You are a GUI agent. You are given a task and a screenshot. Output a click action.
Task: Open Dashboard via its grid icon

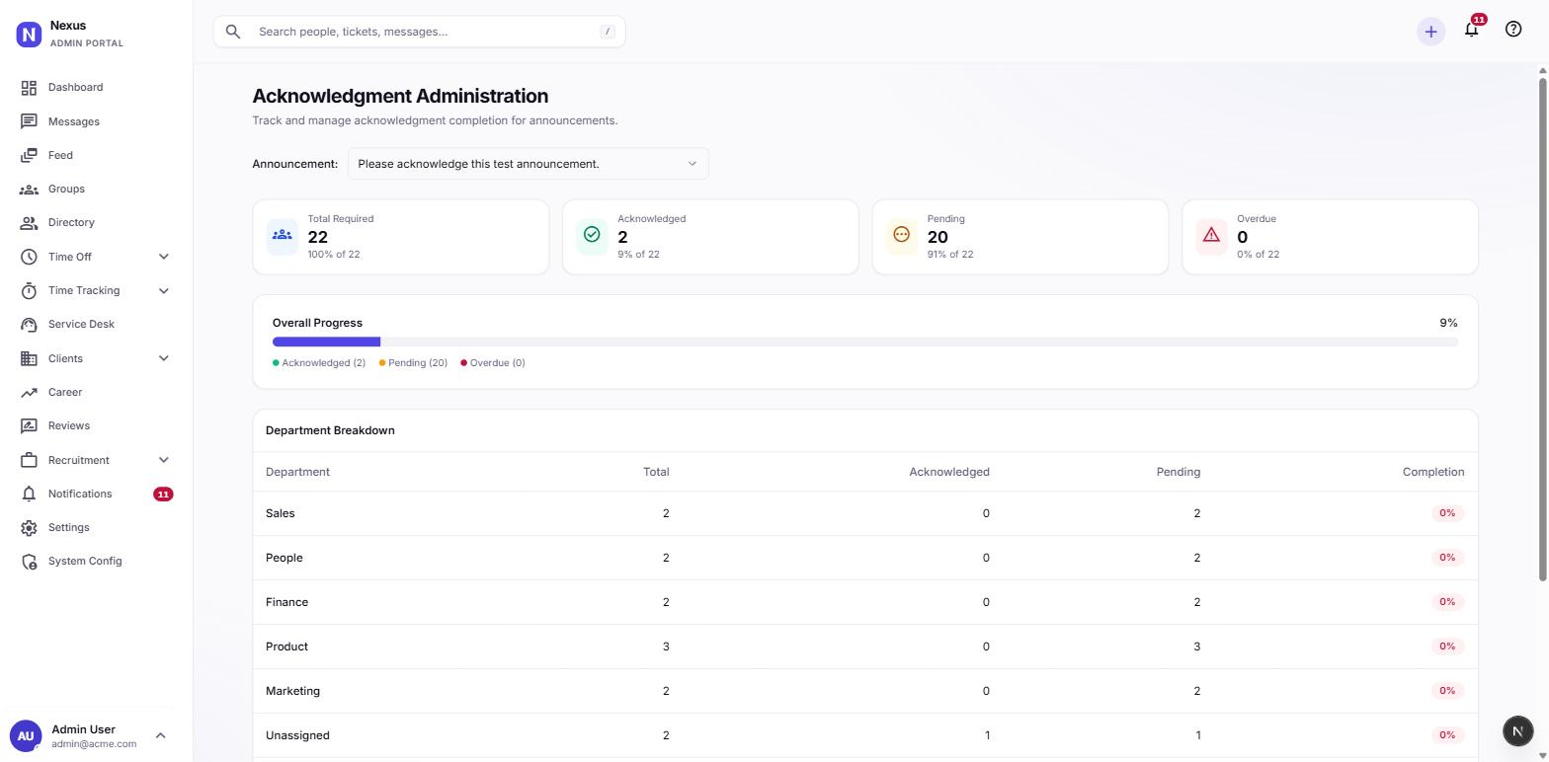(29, 88)
